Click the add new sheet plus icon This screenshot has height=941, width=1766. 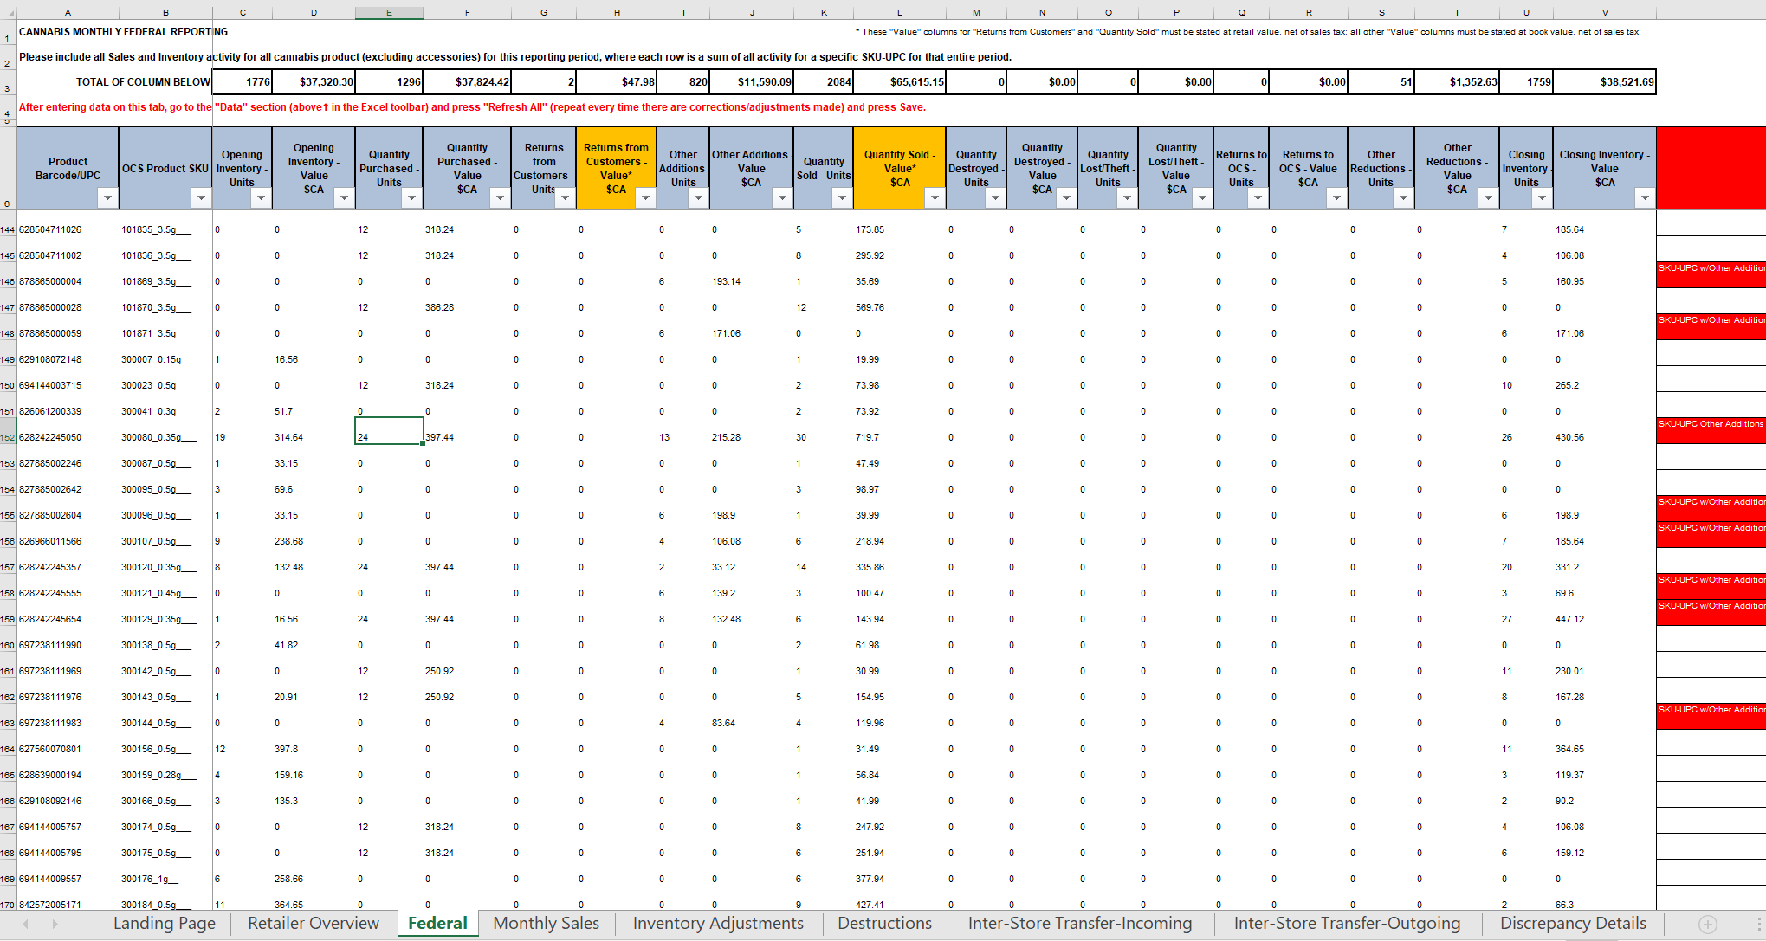(x=1707, y=924)
